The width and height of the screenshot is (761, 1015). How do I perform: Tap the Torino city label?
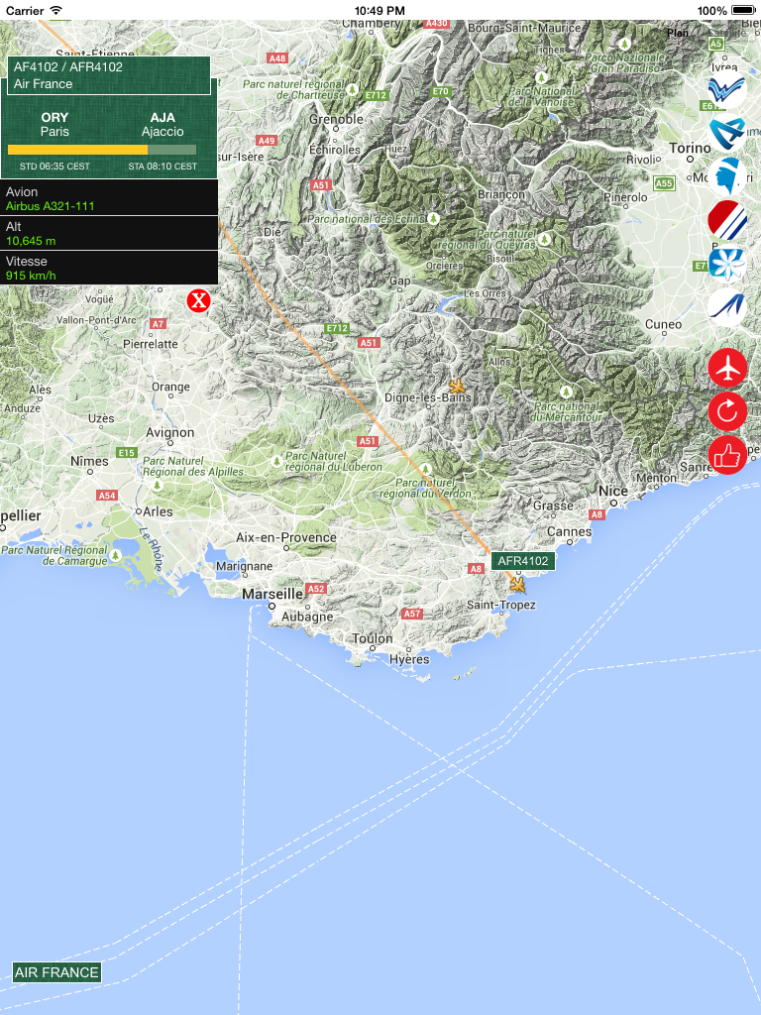(690, 149)
